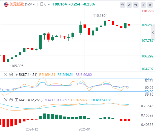Click the 110.180 high price marker
Screen dimensions: 155x133
click(99, 16)
